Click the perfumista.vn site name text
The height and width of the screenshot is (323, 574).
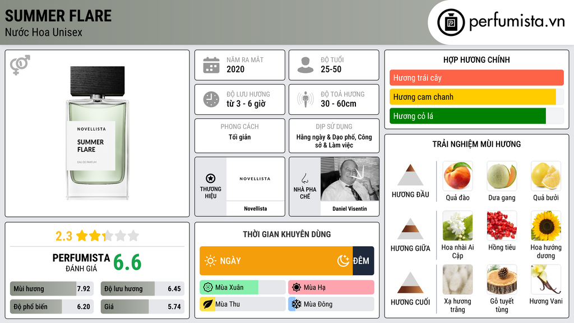pos(517,22)
